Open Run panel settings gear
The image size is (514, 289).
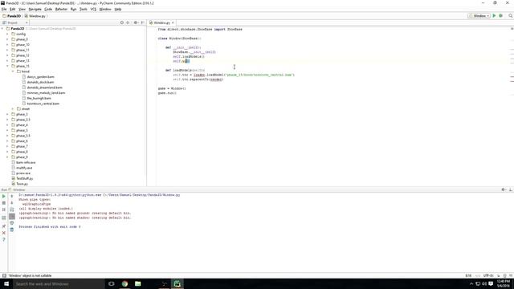tap(504, 189)
